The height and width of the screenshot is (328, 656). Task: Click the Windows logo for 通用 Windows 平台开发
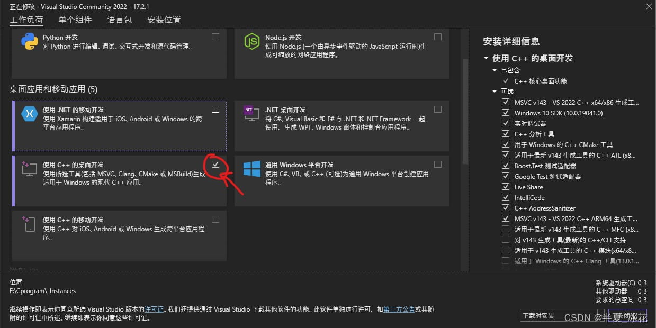pyautogui.click(x=251, y=169)
